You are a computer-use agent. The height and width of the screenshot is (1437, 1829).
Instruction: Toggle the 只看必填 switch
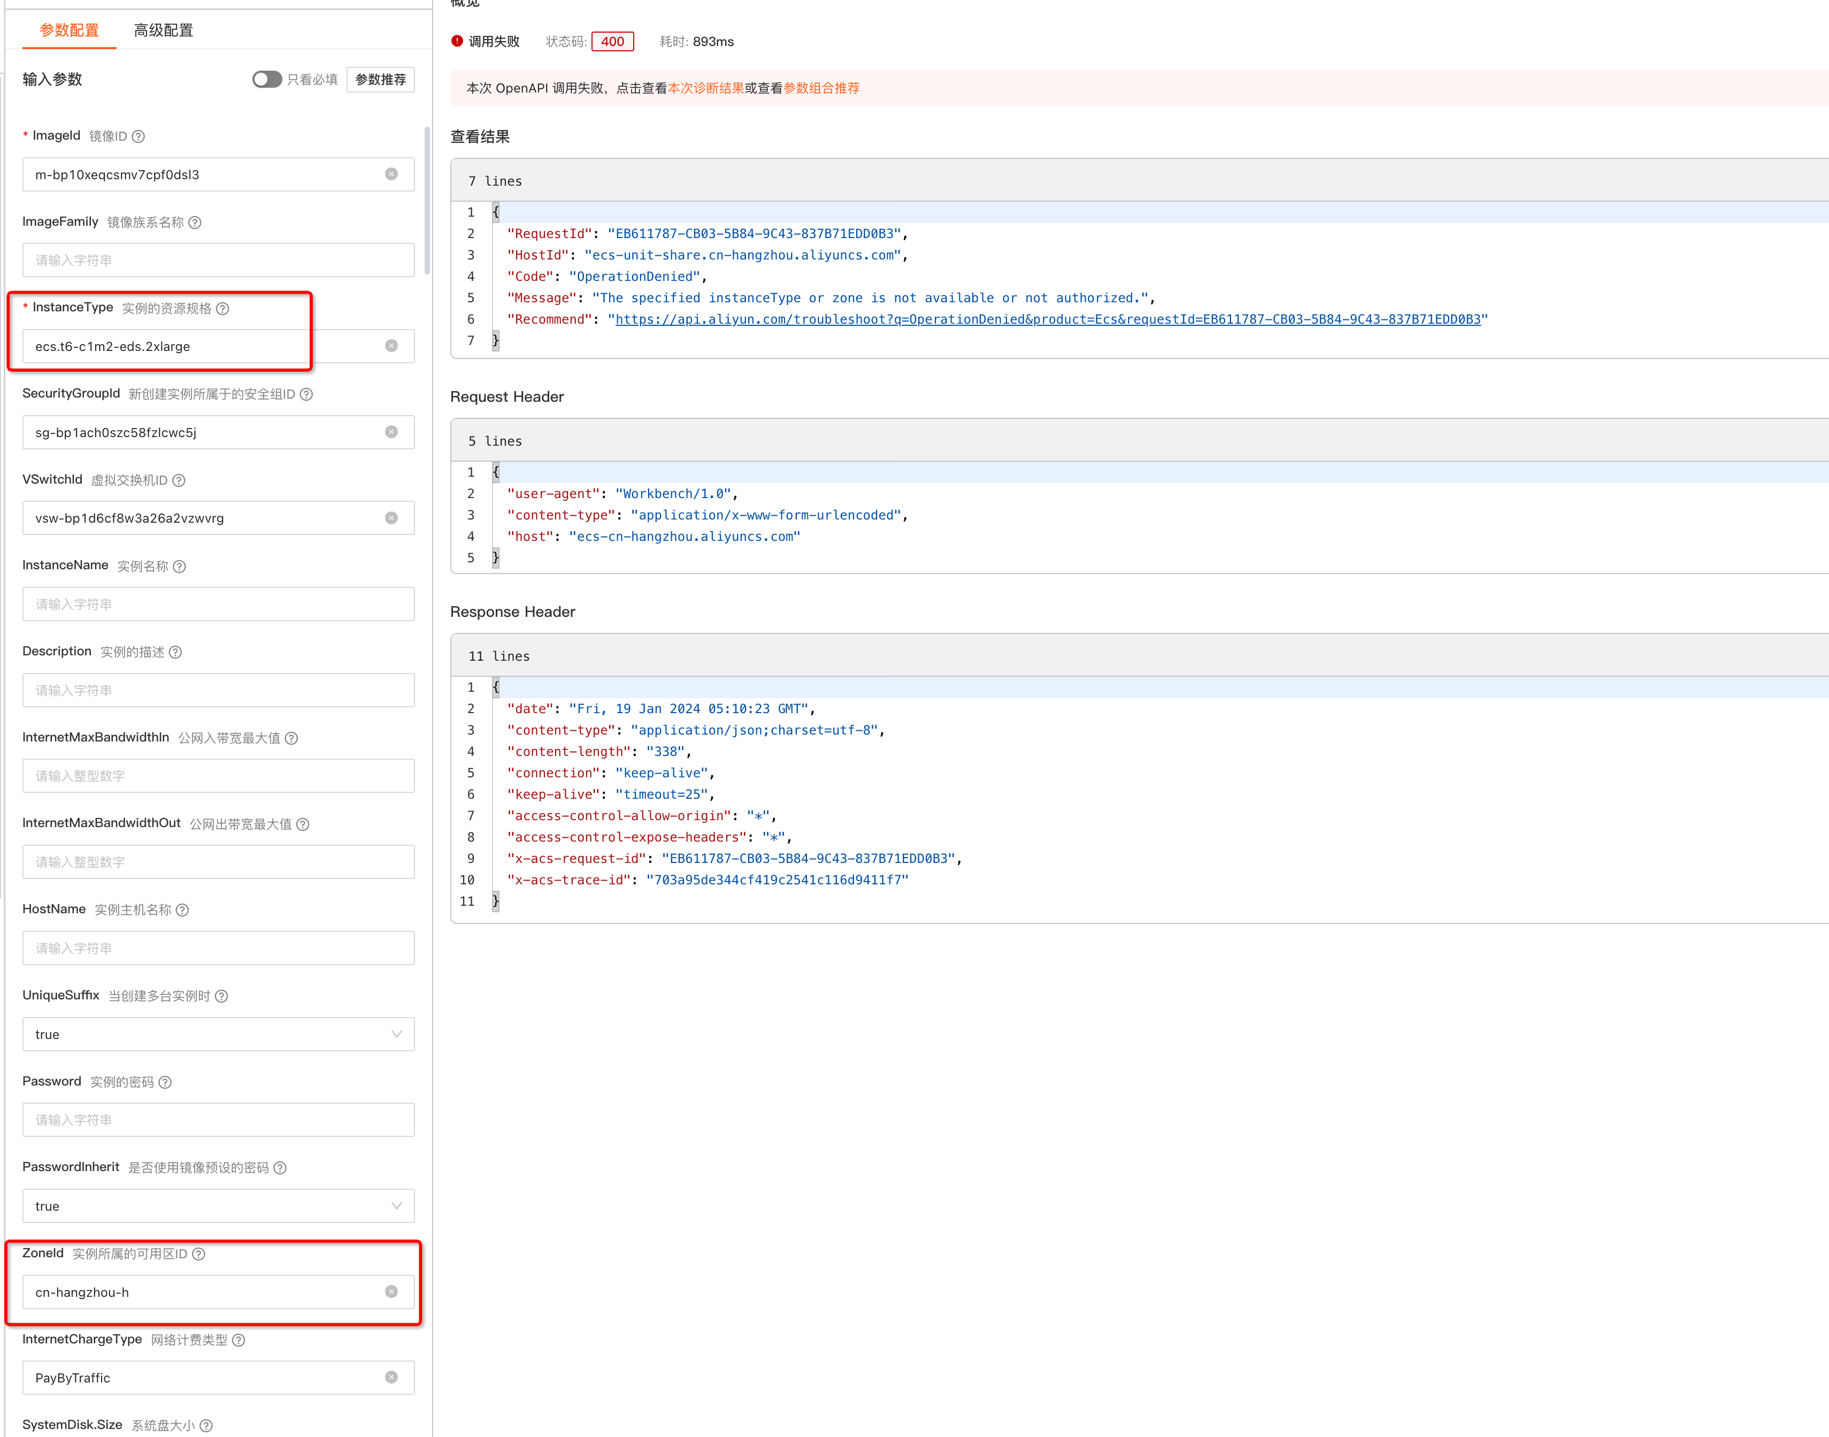point(266,79)
